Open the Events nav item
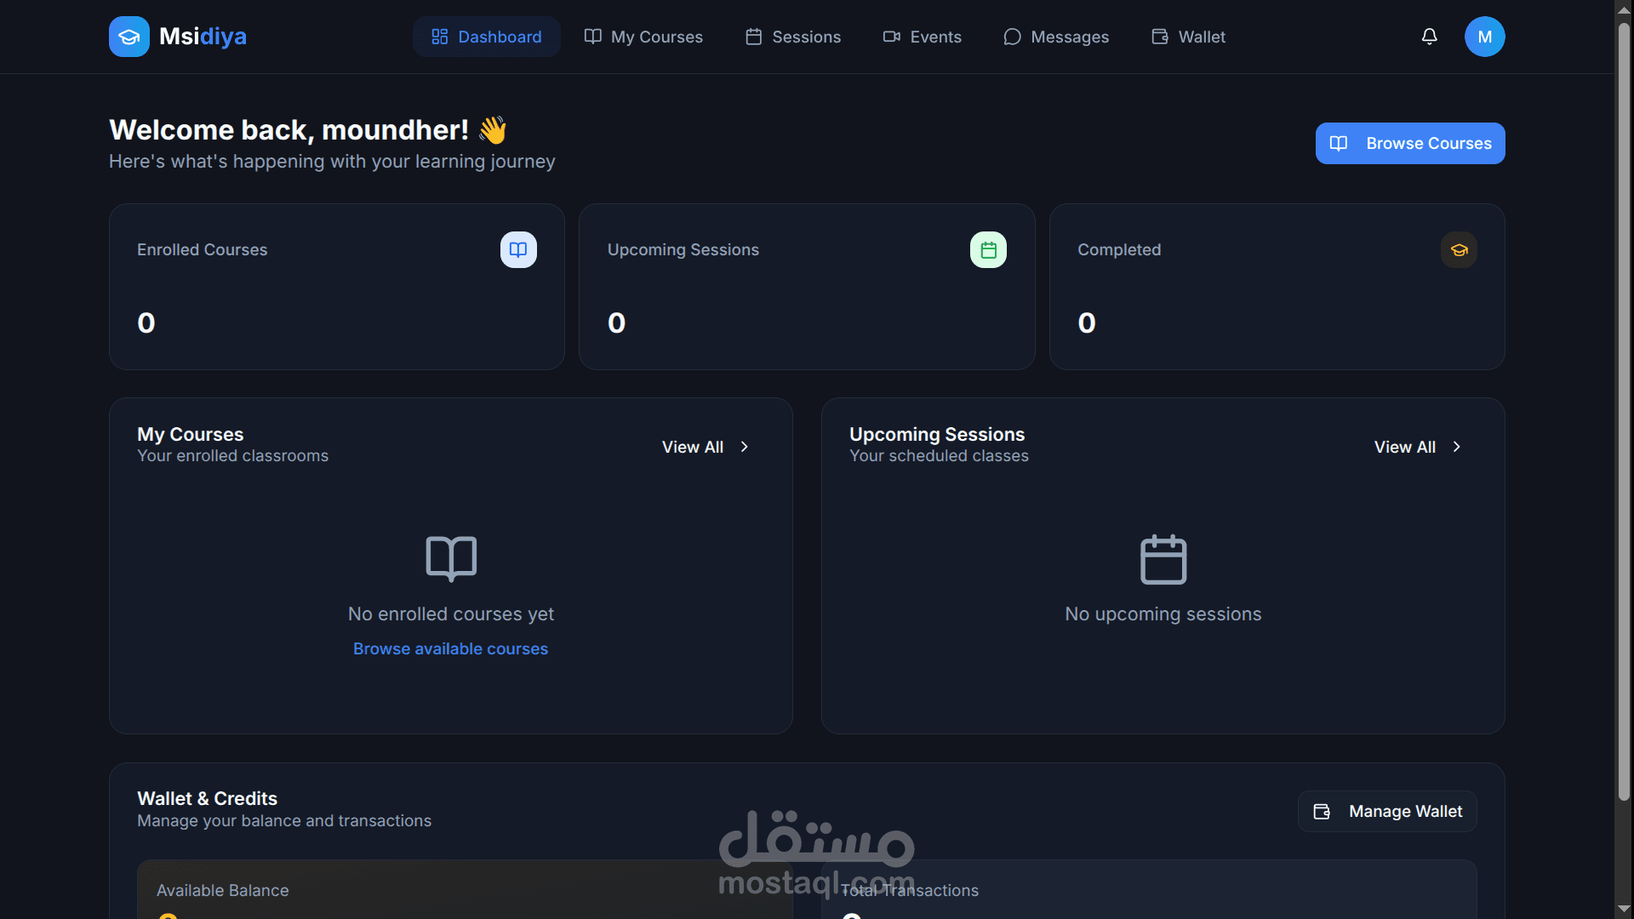Screen dimensions: 1634x919 tap(923, 37)
